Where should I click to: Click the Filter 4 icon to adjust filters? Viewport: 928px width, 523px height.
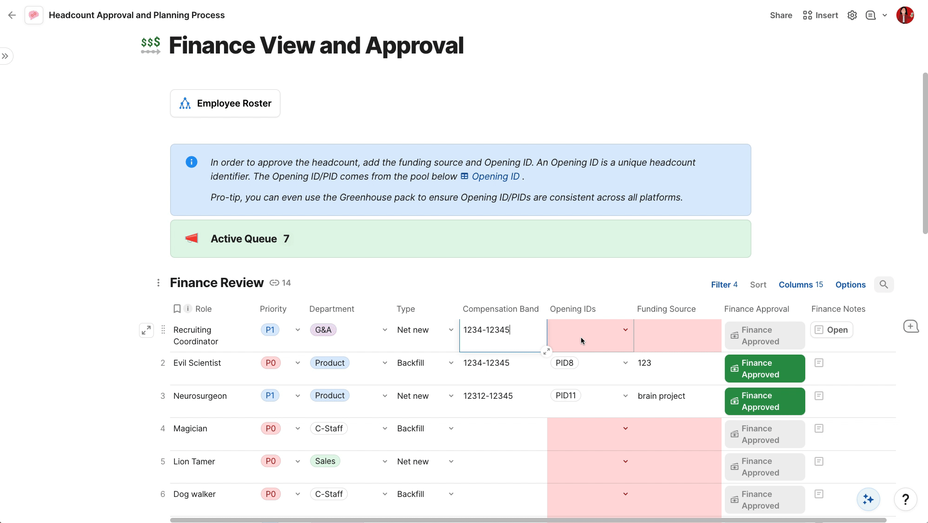[x=725, y=284]
